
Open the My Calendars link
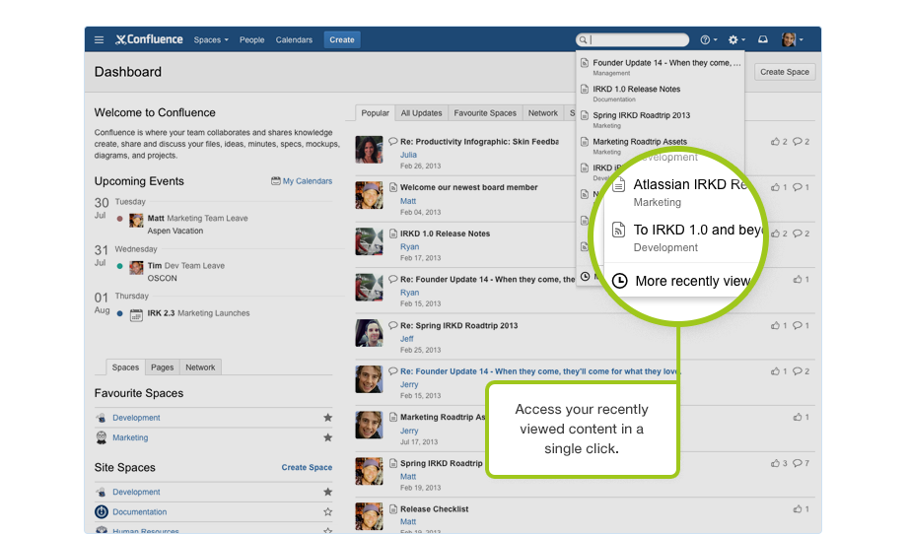point(302,181)
